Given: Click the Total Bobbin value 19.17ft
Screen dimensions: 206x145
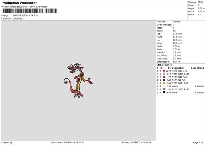Looking at the screenshot, I should (x=176, y=62).
